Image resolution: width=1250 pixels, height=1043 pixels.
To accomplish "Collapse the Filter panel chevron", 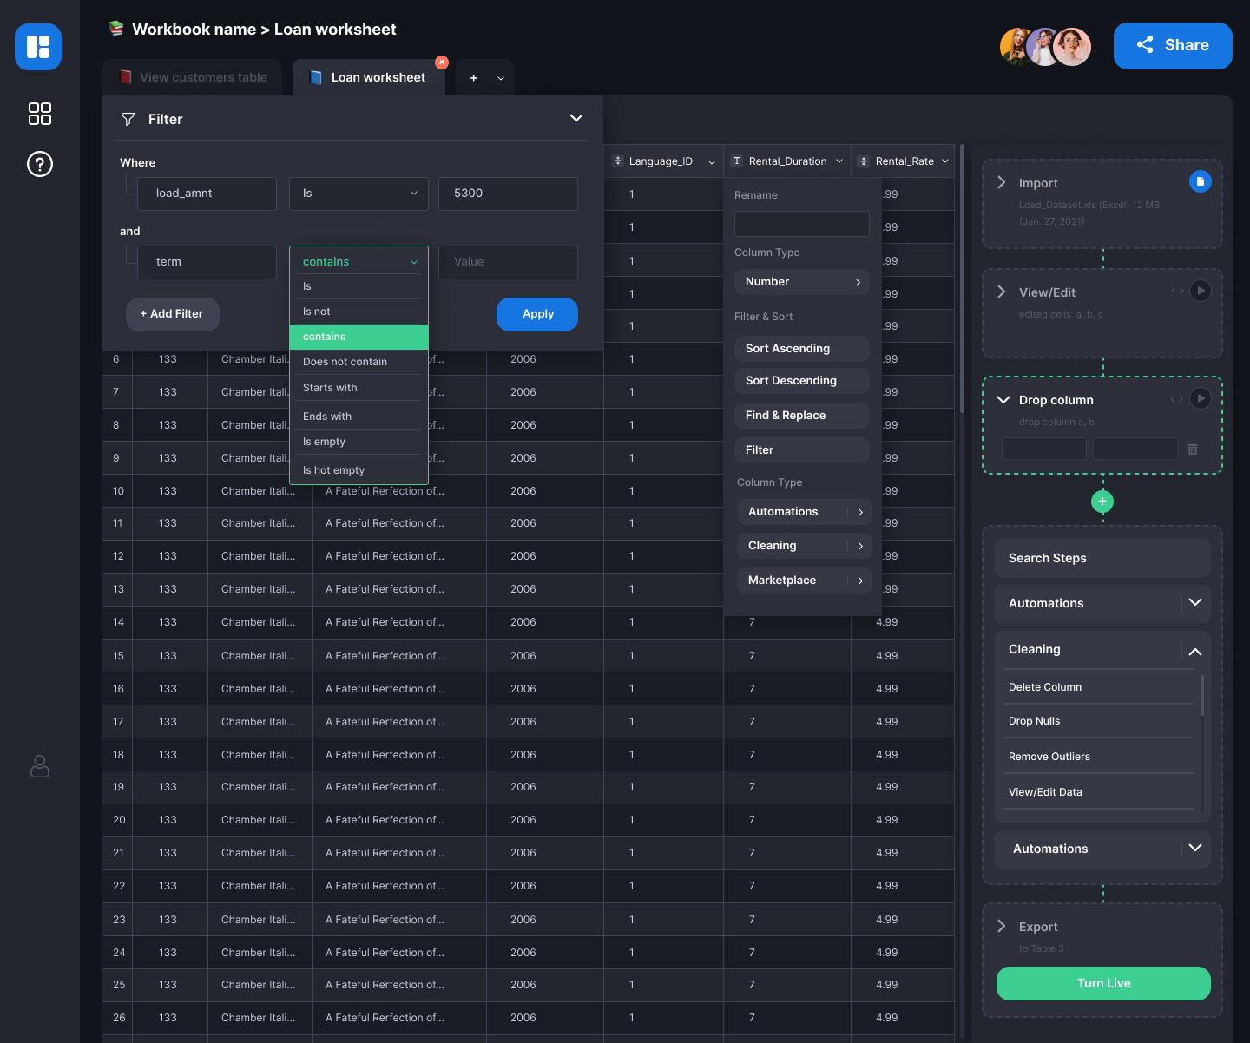I will tap(576, 118).
